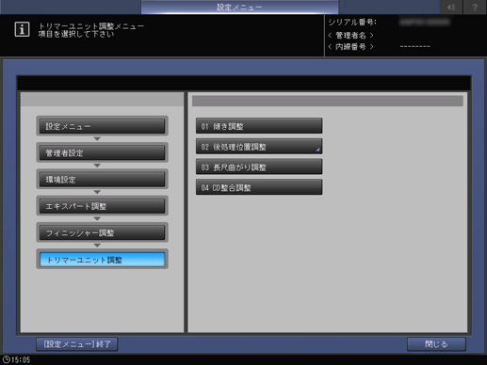The image size is (487, 365).
Task: Click the clock icon in status bar
Action: pos(6,359)
